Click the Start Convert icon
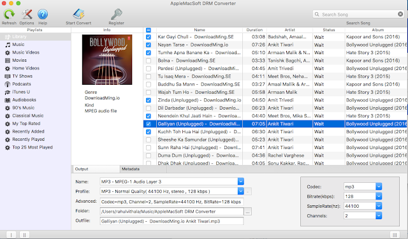The width and height of the screenshot is (408, 239). pos(78,14)
